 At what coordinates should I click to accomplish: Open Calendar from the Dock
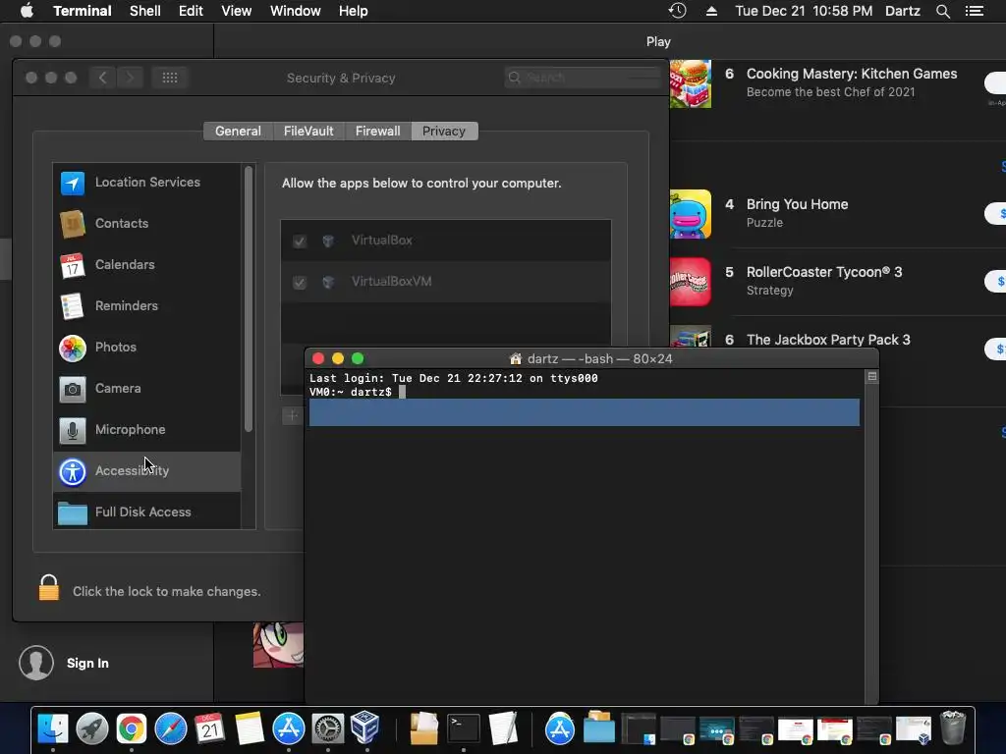(210, 729)
